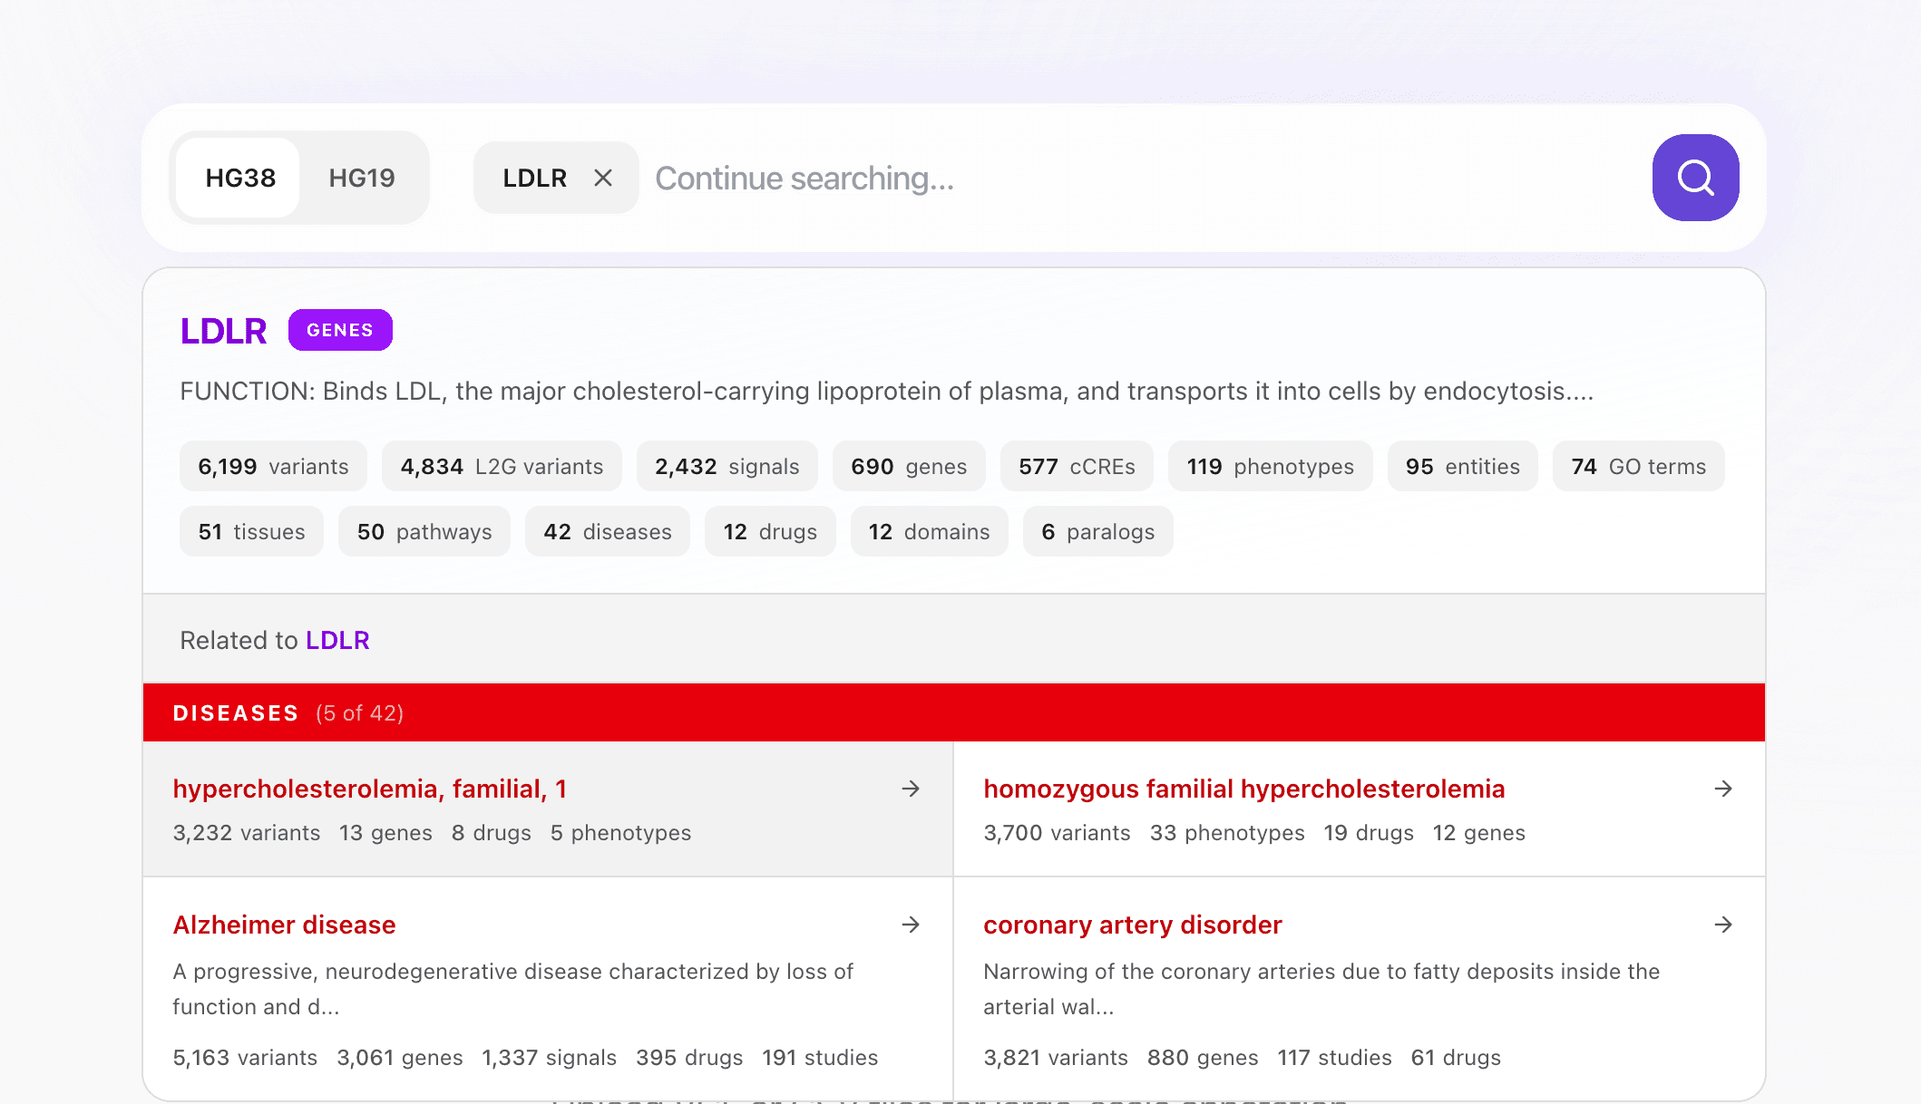Click arrow icon for homozygous familial hypercholesterolemia
This screenshot has width=1921, height=1104.
pyautogui.click(x=1723, y=789)
